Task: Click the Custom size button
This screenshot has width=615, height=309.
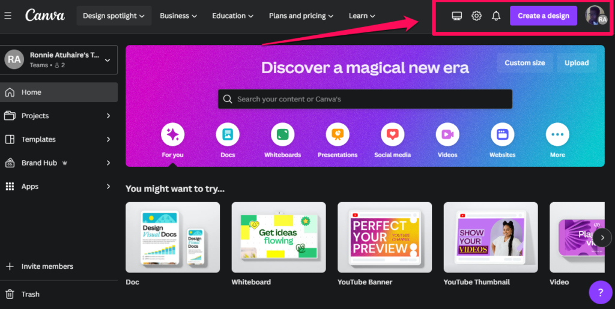Action: pyautogui.click(x=525, y=62)
